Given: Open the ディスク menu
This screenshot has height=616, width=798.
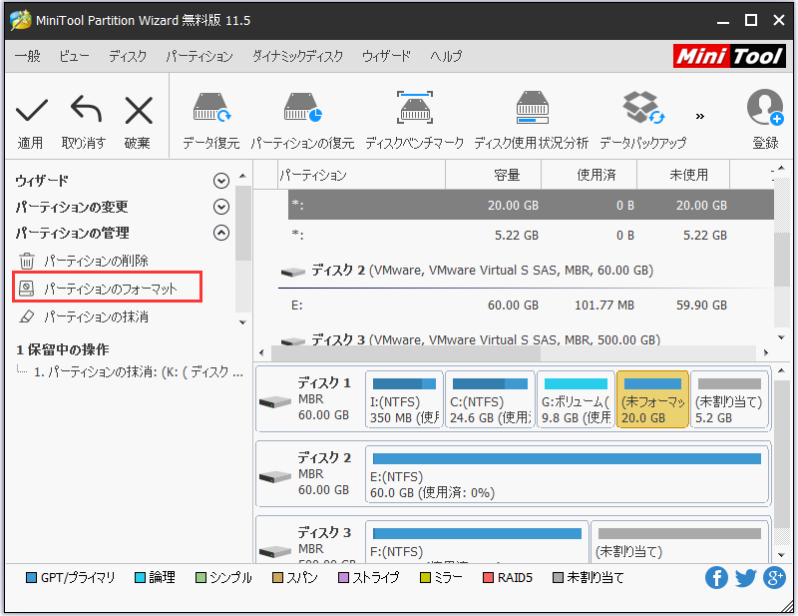Looking at the screenshot, I should click(128, 56).
